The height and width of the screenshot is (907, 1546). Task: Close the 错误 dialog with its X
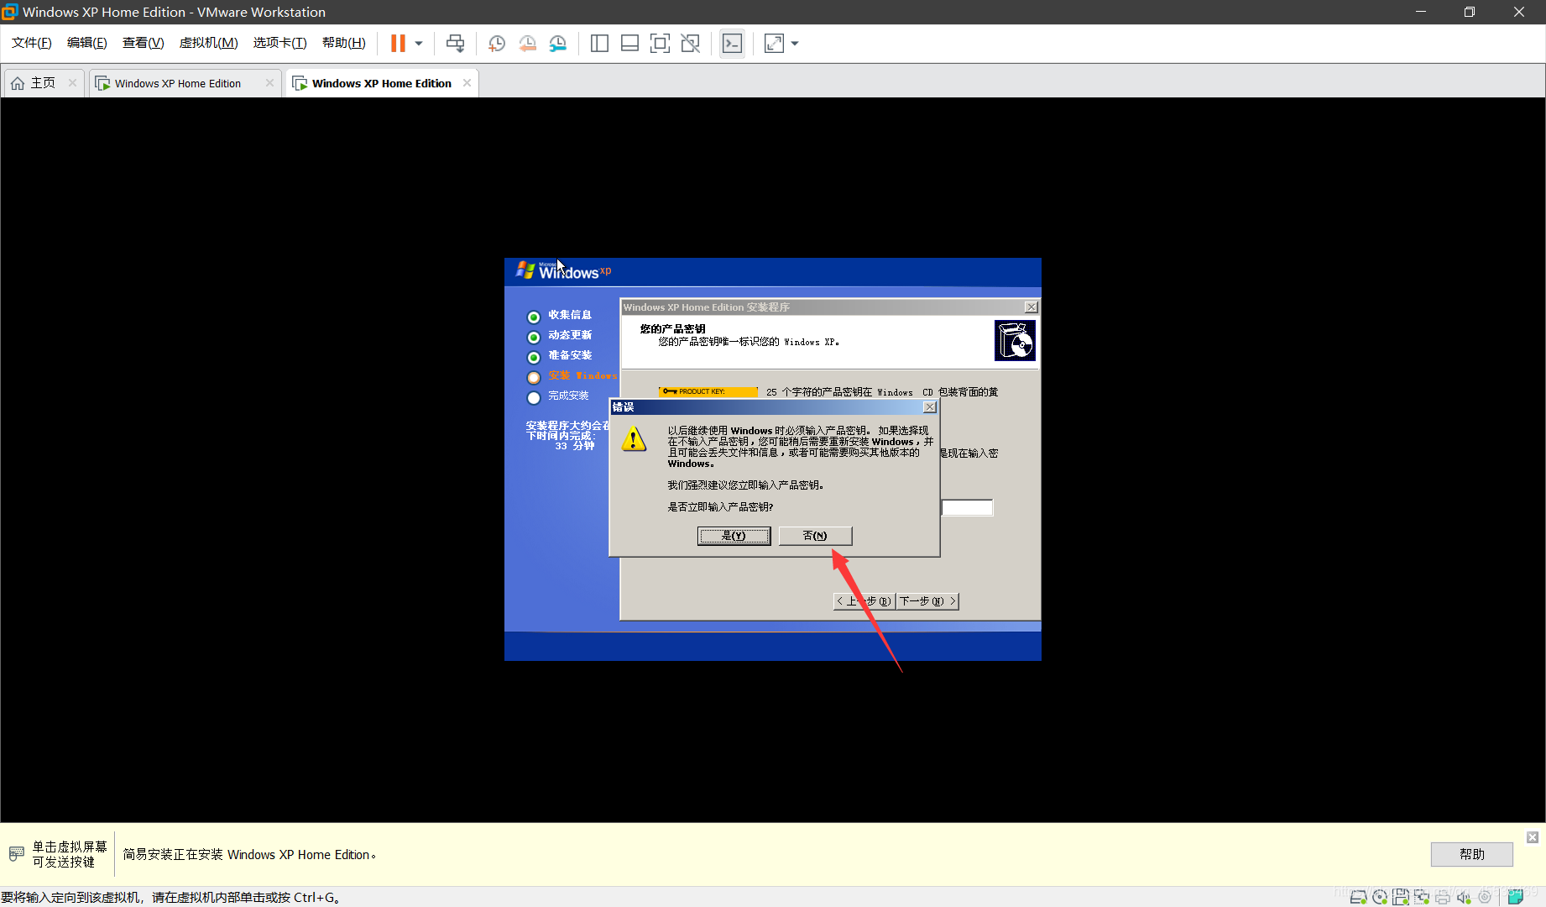[x=930, y=406]
